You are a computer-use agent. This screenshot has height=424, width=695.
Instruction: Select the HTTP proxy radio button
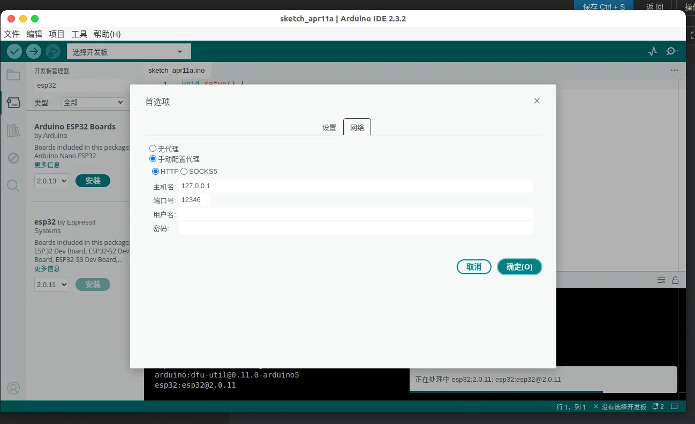[x=156, y=172]
